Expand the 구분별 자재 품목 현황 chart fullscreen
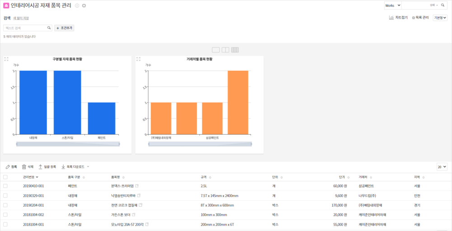Screen dimensions: 452x231 [x=6, y=59]
